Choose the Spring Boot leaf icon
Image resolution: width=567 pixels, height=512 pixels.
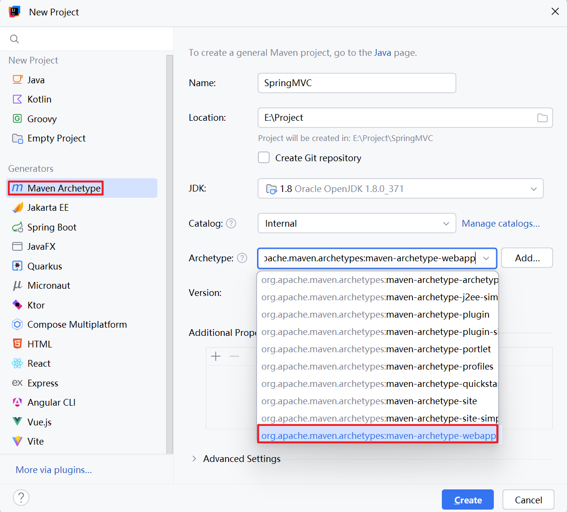pyautogui.click(x=17, y=227)
